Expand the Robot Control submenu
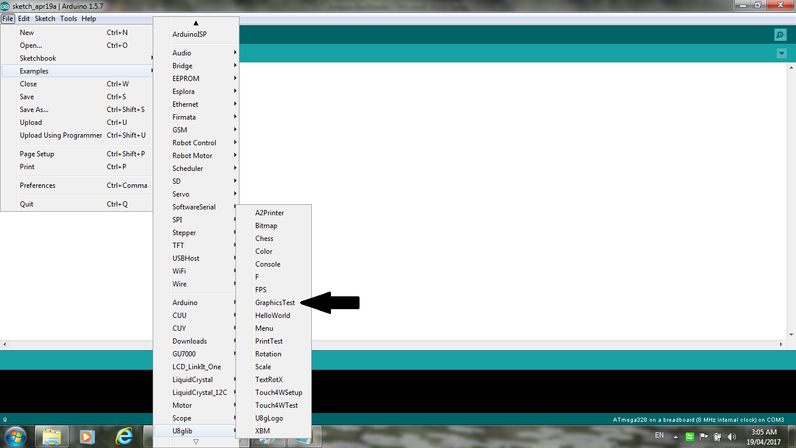 click(196, 143)
